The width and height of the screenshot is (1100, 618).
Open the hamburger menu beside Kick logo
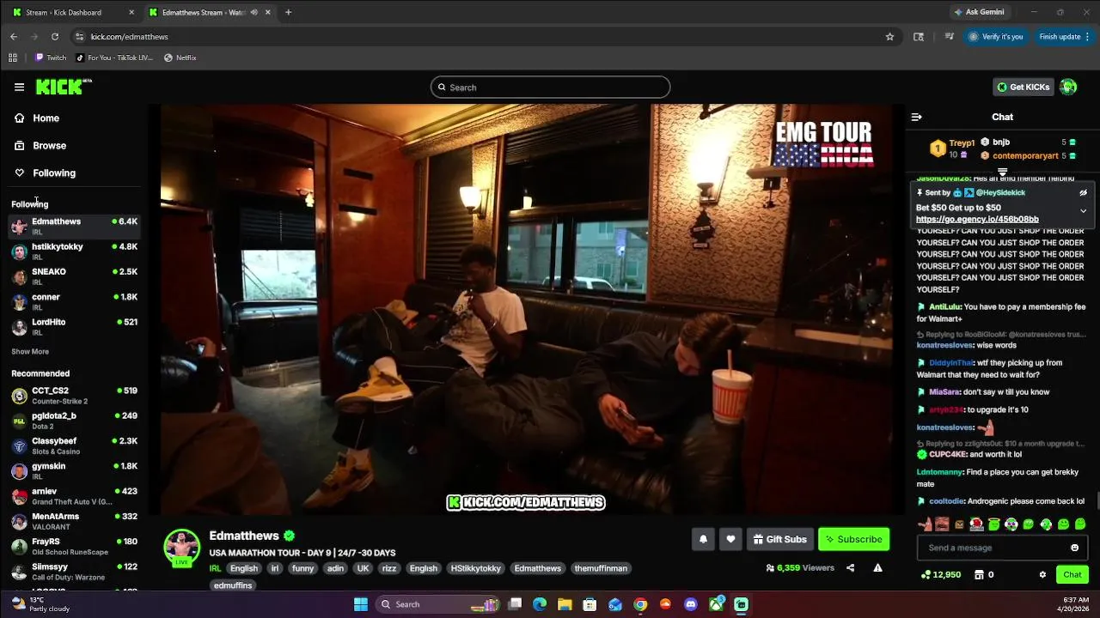pos(19,87)
